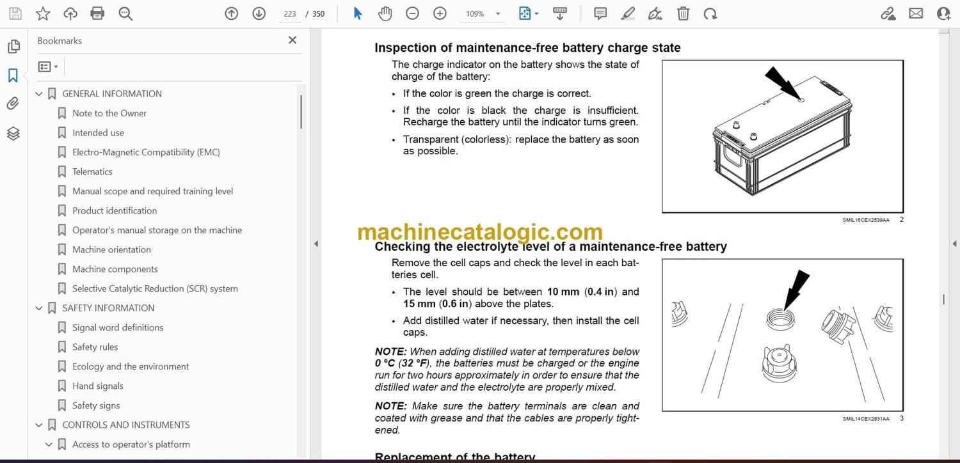Click the 'Inspection of maintenance-free battery charge state' heading
The image size is (960, 463).
coord(527,48)
